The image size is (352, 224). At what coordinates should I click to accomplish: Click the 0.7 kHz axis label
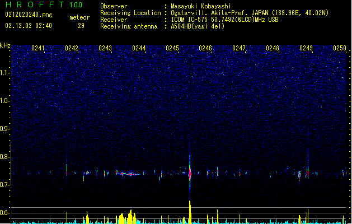coord(5,185)
